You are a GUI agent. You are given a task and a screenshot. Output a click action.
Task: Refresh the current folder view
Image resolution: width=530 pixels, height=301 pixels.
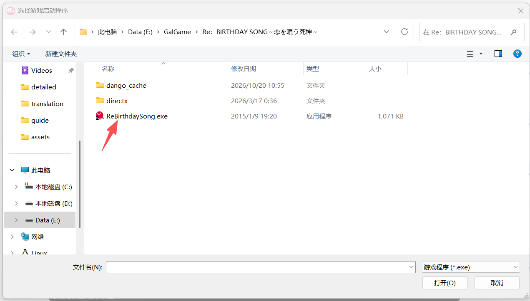(x=404, y=32)
